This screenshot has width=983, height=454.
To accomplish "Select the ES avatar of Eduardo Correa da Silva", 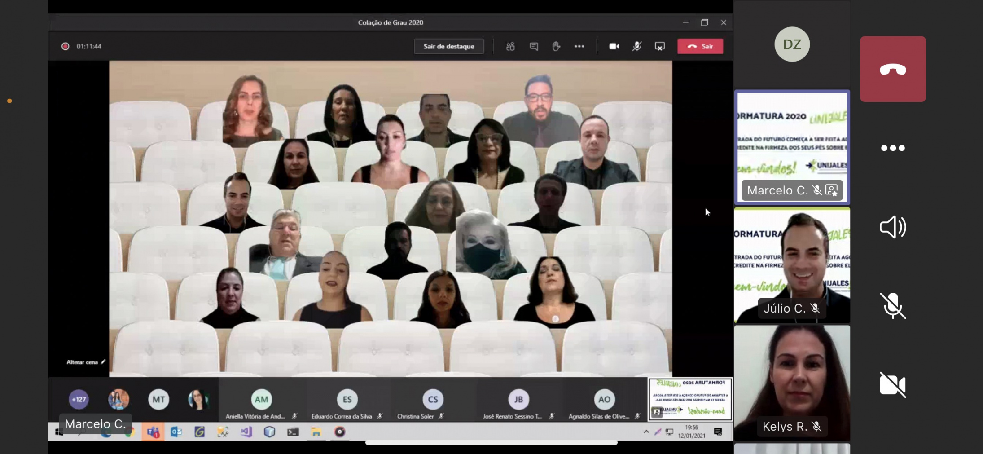I will pyautogui.click(x=347, y=399).
